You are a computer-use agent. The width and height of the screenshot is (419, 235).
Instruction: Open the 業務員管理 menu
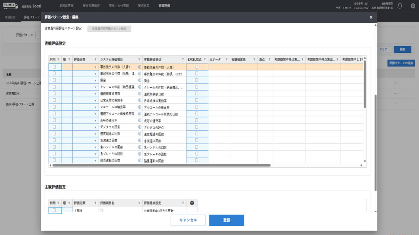[x=66, y=6]
